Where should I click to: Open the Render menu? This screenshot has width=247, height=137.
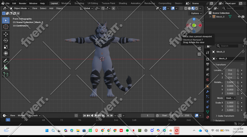point(23,3)
